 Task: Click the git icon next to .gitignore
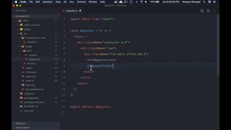click(21, 94)
